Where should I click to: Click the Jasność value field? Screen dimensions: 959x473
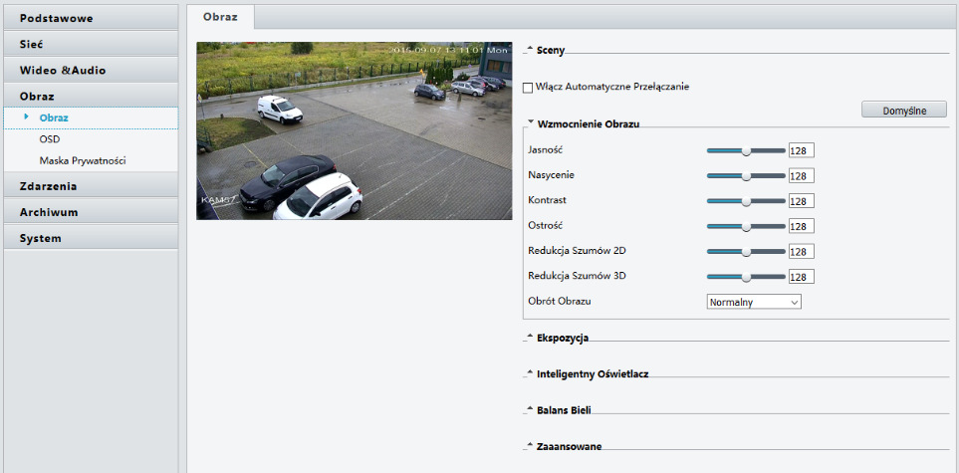pos(802,150)
